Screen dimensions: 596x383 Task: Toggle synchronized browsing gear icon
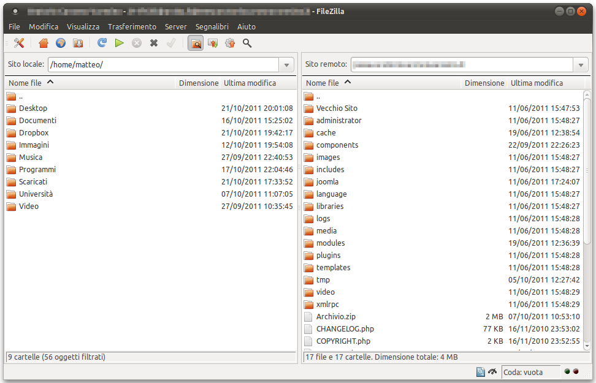tap(230, 43)
